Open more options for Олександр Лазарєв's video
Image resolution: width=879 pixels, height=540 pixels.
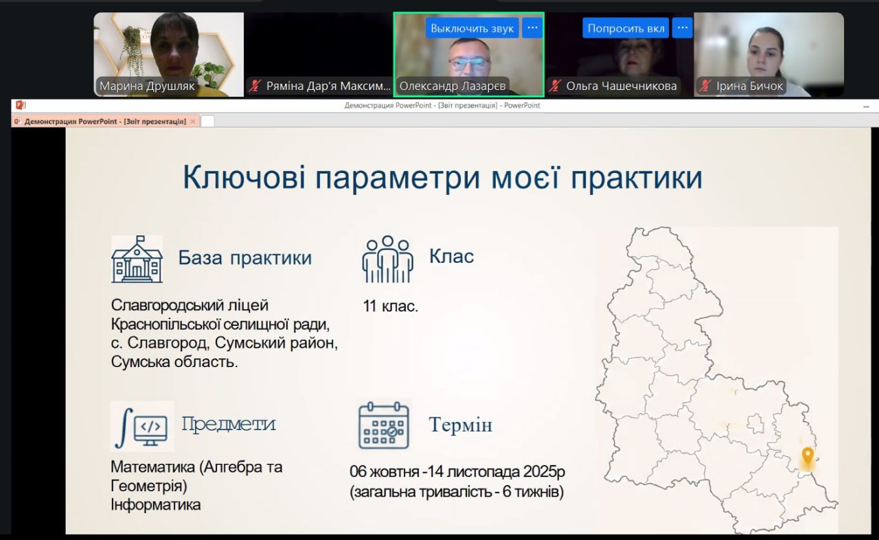532,28
